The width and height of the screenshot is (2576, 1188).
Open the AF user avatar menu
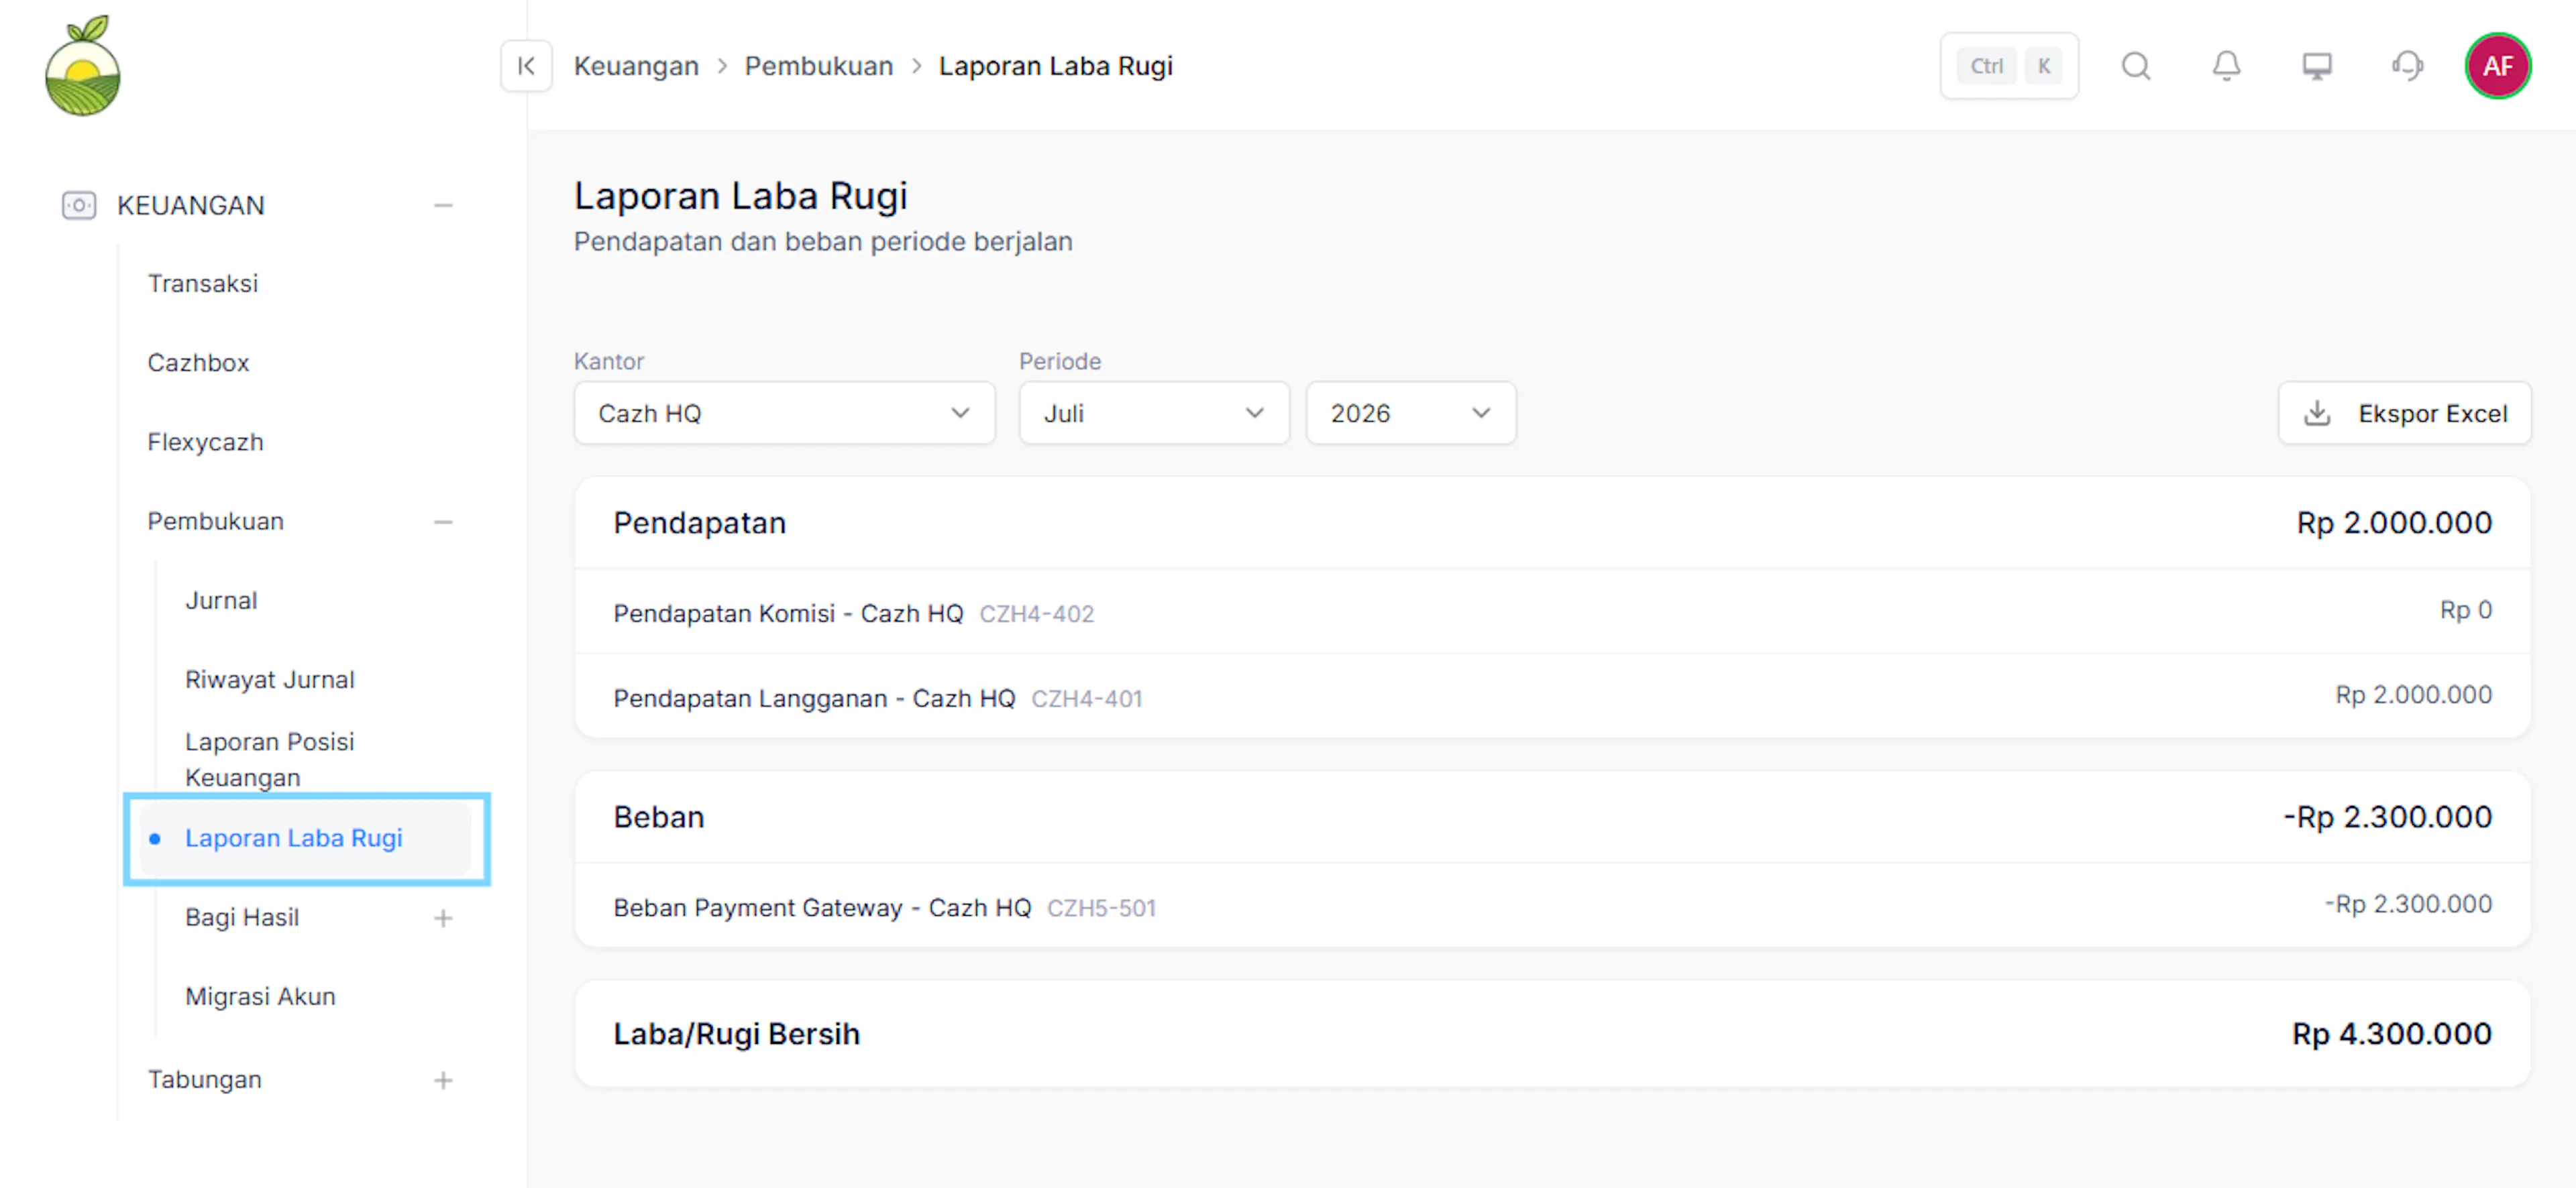point(2497,66)
